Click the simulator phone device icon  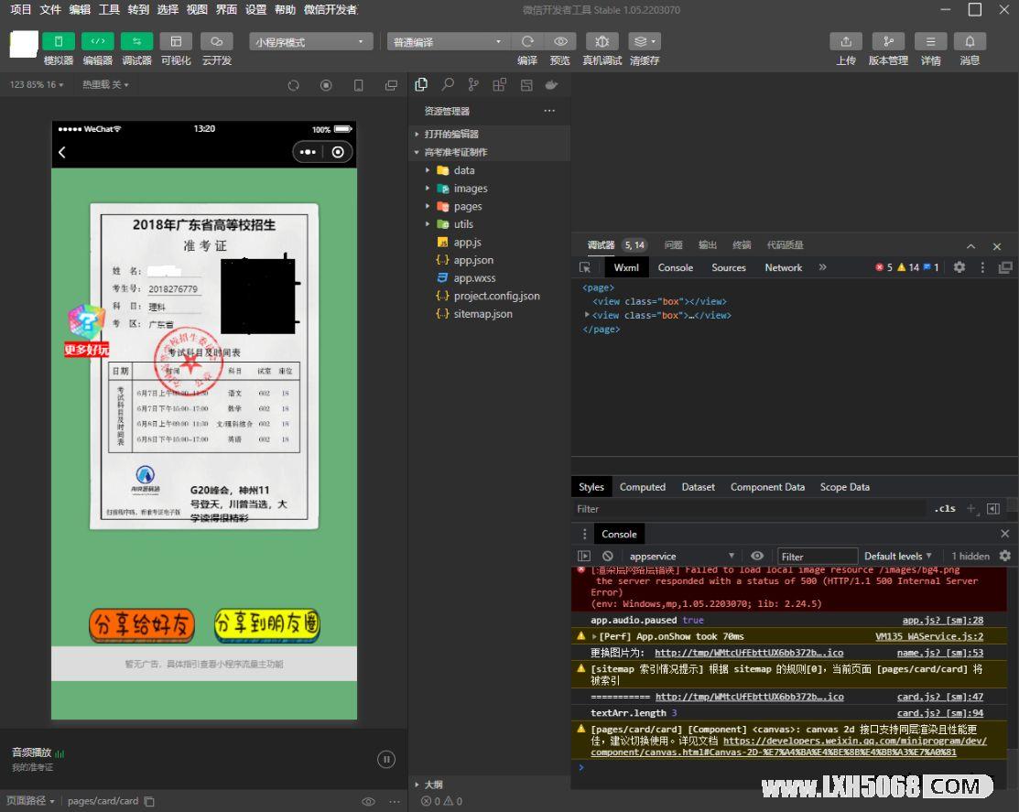click(x=358, y=85)
